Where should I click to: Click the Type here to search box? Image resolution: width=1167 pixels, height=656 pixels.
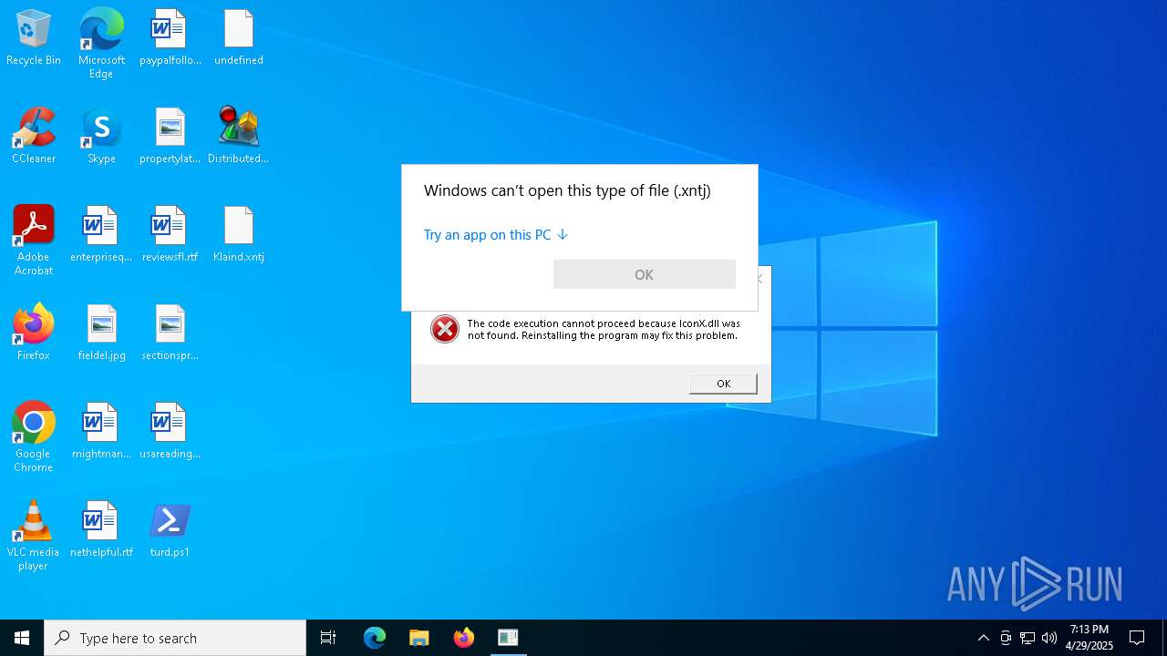point(175,638)
